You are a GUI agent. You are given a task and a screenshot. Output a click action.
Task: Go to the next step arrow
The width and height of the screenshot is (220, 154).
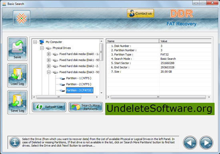[x=206, y=143]
